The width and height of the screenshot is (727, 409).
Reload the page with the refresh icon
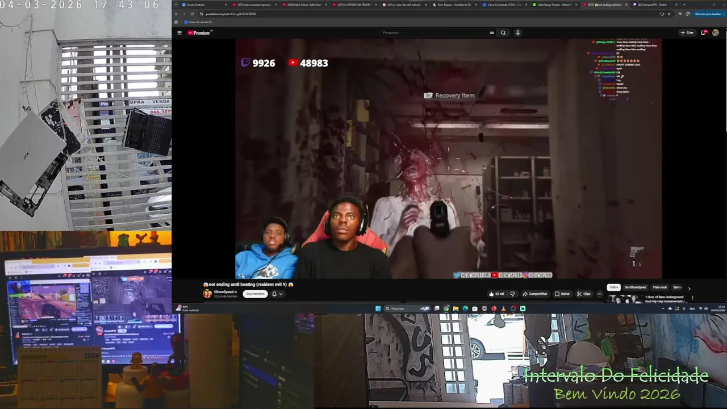coord(191,14)
